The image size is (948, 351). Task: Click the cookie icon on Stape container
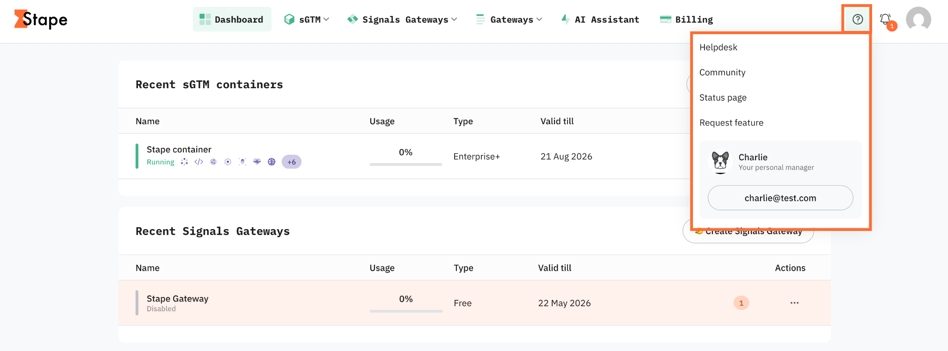[213, 162]
